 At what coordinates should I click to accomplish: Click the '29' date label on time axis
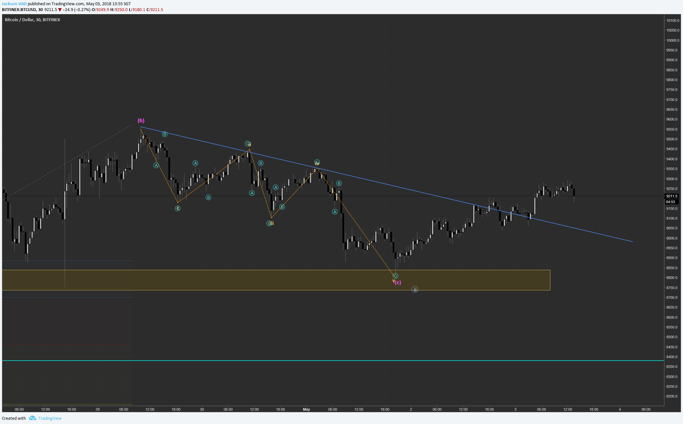pyautogui.click(x=98, y=409)
